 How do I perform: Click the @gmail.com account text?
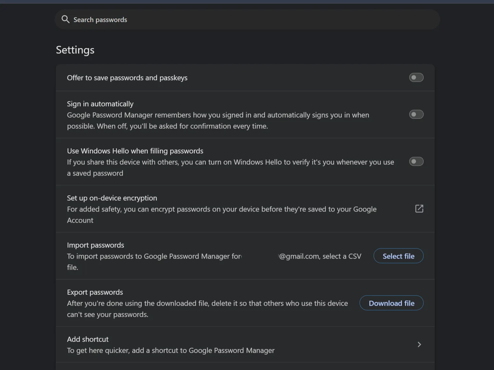pyautogui.click(x=299, y=256)
